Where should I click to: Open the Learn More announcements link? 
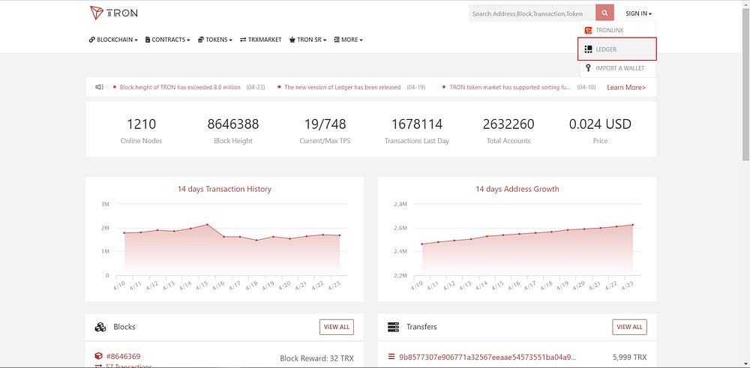click(626, 88)
